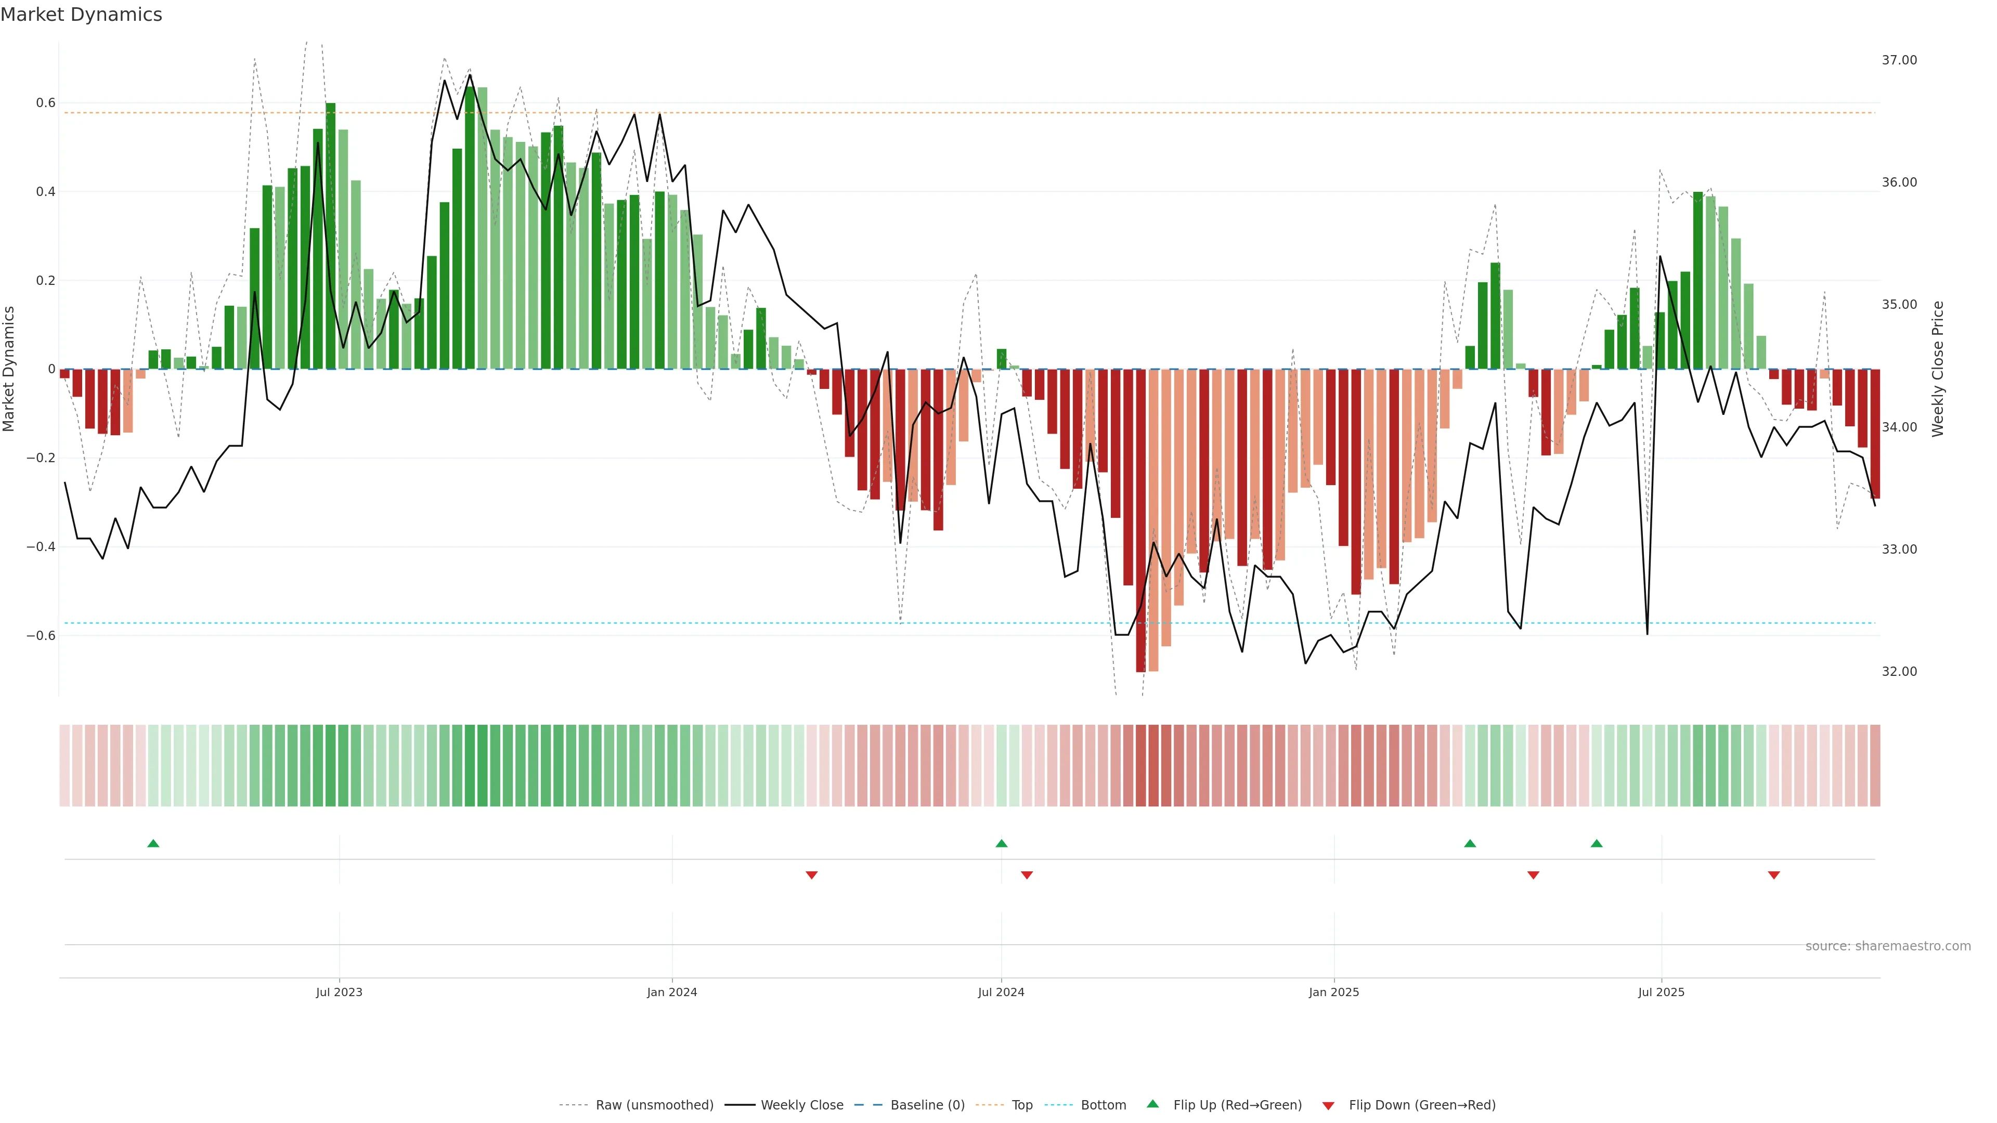
Task: Click the green flip-up marker before Jul 2025
Action: 1596,843
